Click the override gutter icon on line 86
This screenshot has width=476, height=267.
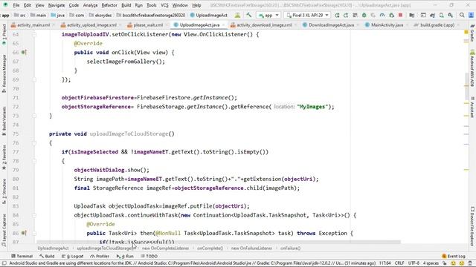click(x=24, y=233)
